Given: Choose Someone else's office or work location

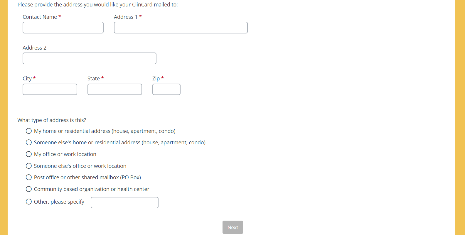Looking at the screenshot, I should click(x=29, y=166).
